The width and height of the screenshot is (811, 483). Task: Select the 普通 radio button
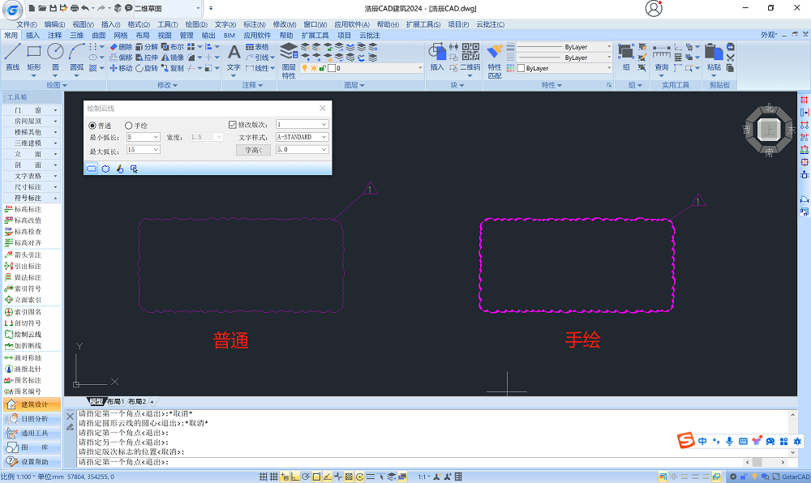pos(92,126)
